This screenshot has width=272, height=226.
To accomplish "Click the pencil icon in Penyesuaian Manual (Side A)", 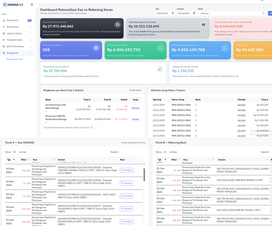I will click(160, 69).
